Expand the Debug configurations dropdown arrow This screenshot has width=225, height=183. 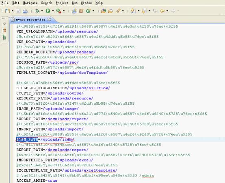(42, 11)
